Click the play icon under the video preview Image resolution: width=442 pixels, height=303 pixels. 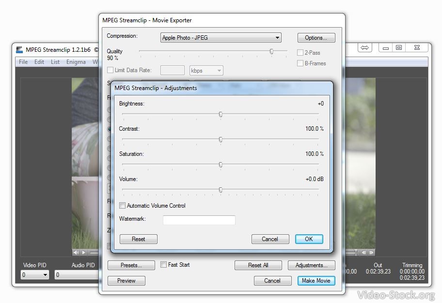point(84,253)
